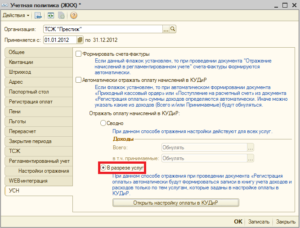Viewport: 300px width, 228px height.
Task: Switch to the Настройки отражения tab
Action: 39,171
